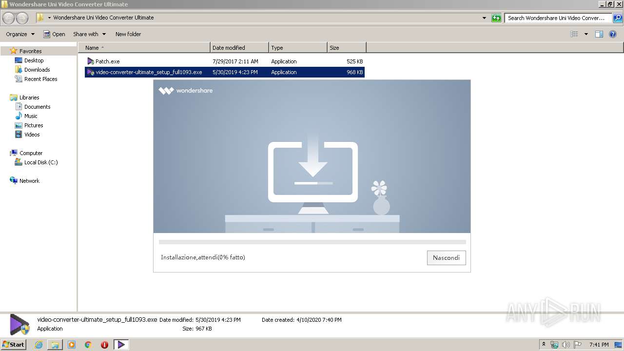Expand the address bar history dropdown

[x=484, y=18]
